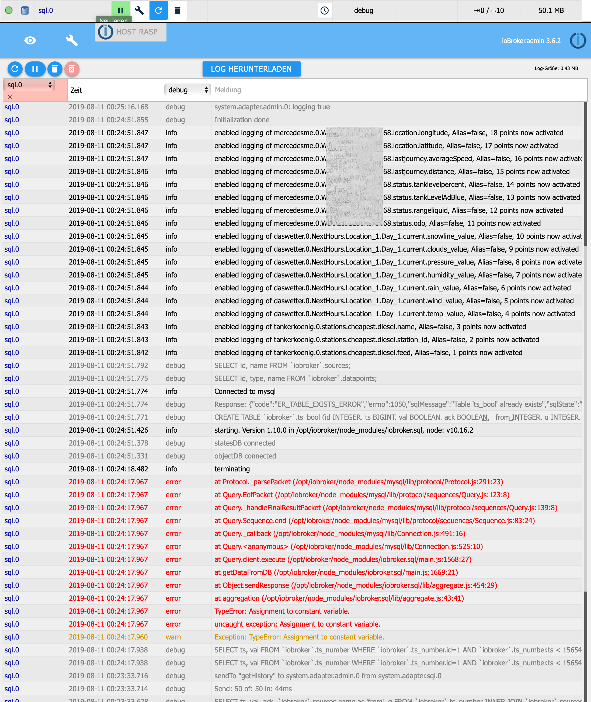Click the schedule clock icon
This screenshot has height=702, width=591.
coord(324,11)
